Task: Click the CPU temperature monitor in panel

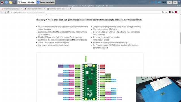Action: [175, 2]
